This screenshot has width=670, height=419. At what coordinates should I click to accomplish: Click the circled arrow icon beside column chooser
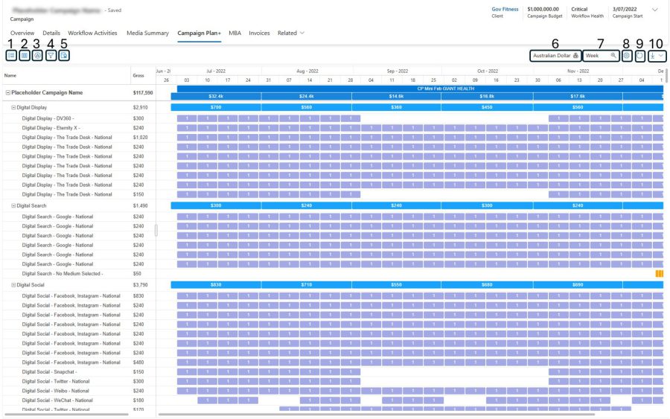37,55
